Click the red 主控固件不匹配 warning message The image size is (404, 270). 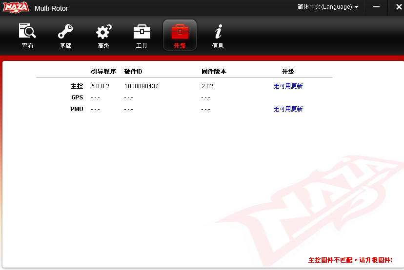coord(350,260)
